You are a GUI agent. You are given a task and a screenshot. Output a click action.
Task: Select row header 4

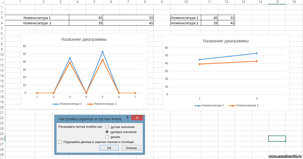pyautogui.click(x=2, y=23)
